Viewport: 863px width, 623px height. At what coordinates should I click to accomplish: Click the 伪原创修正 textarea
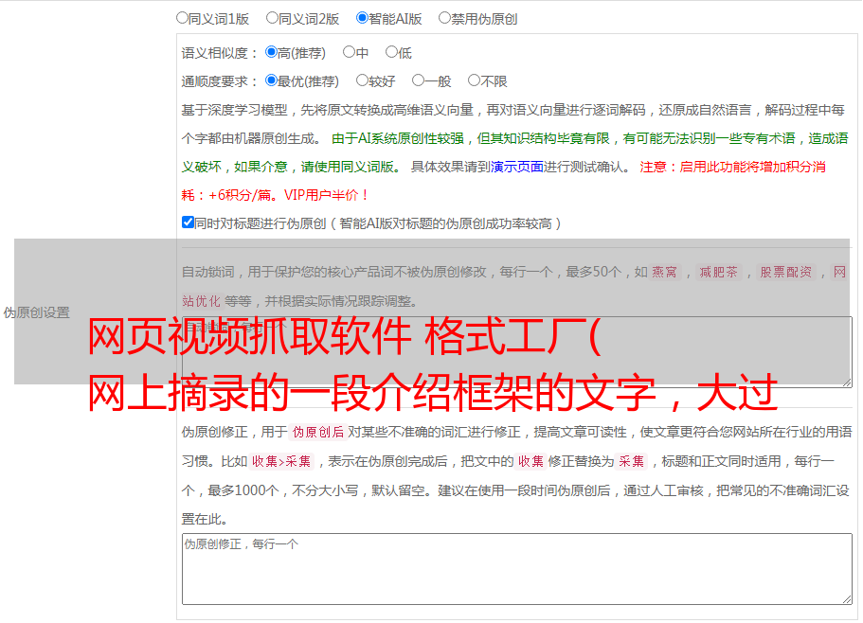[x=517, y=569]
